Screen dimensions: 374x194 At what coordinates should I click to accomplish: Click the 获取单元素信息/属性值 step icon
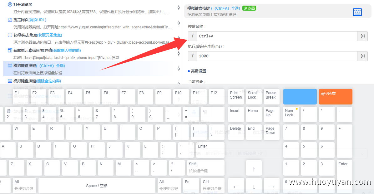click(10, 50)
